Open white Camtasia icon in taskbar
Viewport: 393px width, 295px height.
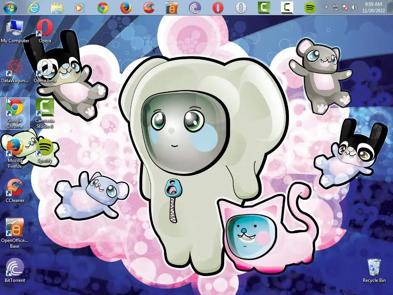coord(287,8)
